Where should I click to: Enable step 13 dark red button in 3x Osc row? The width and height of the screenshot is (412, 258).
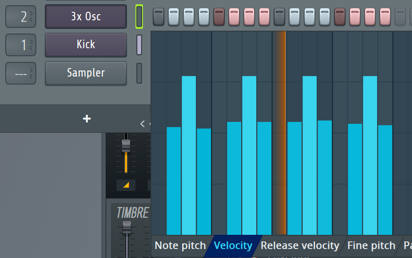[x=340, y=17]
